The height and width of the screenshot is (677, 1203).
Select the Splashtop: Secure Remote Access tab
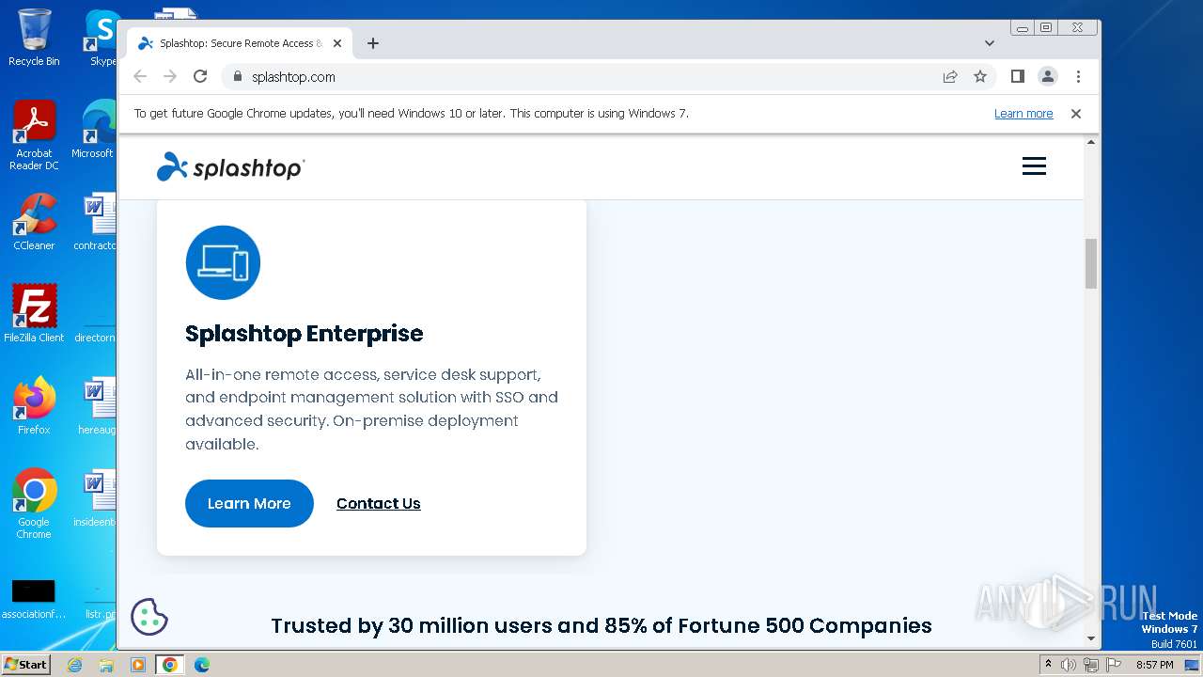240,43
